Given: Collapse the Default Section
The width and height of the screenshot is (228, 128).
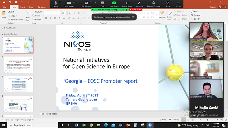Looking at the screenshot, I should (3, 28).
